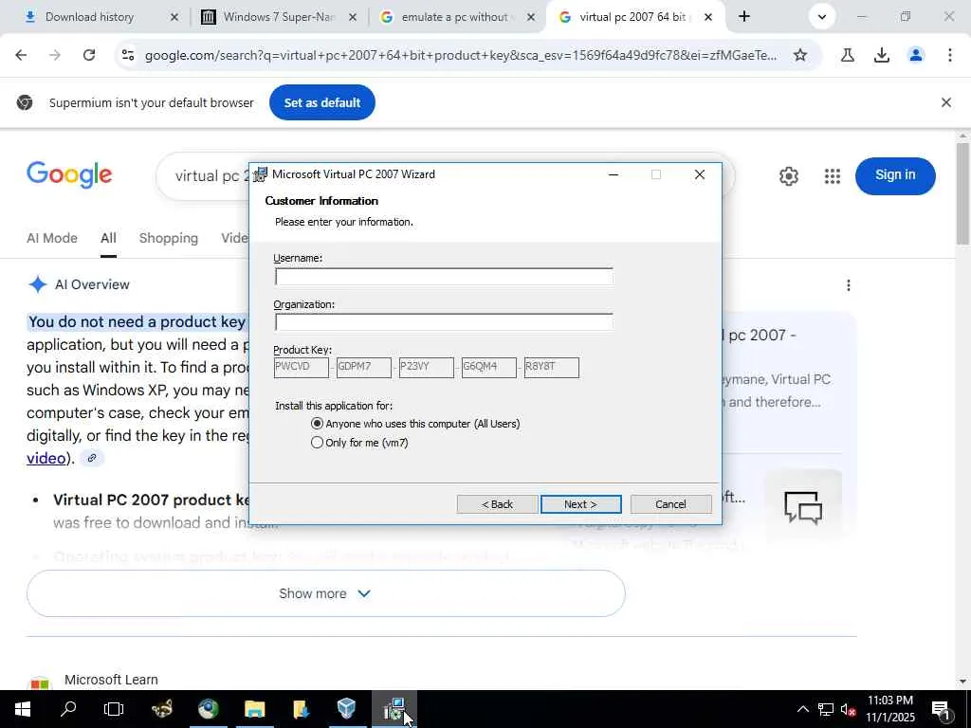Screen dimensions: 971x728
Task: Click the source link chip icon
Action: (x=92, y=458)
